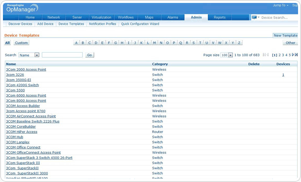Viewport: 301px width, 182px height.
Task: Open the 3COM HiPer Access template
Action: pos(21,132)
